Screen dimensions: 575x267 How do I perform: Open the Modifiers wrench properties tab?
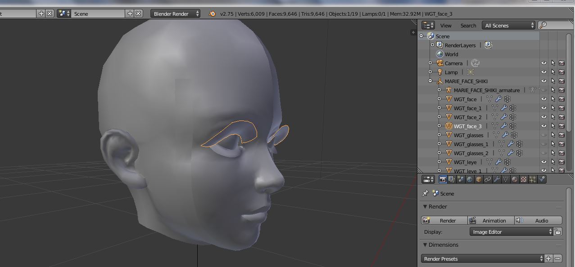click(497, 179)
